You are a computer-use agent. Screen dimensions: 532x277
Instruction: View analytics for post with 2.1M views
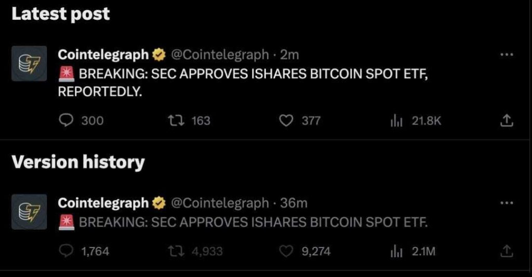click(x=395, y=252)
